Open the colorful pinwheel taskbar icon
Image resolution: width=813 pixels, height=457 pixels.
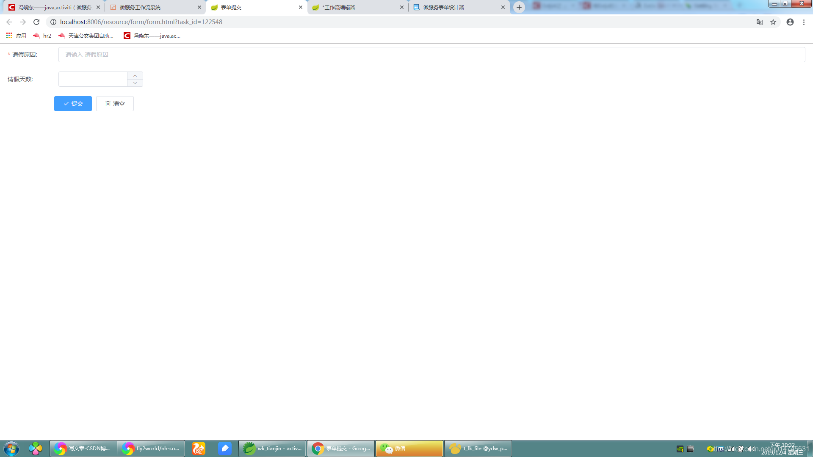pyautogui.click(x=36, y=449)
